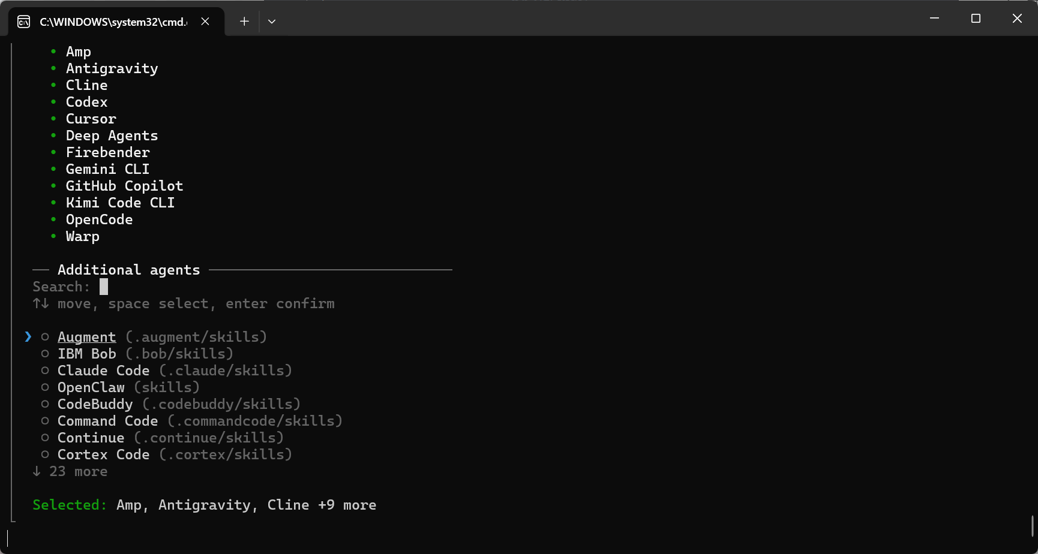Click the (.claude/skills) path text

point(226,371)
